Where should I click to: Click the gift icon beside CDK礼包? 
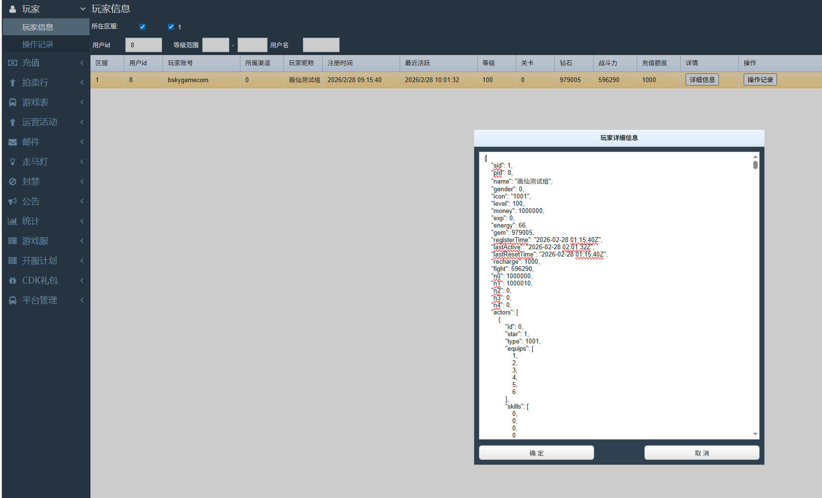(x=13, y=281)
